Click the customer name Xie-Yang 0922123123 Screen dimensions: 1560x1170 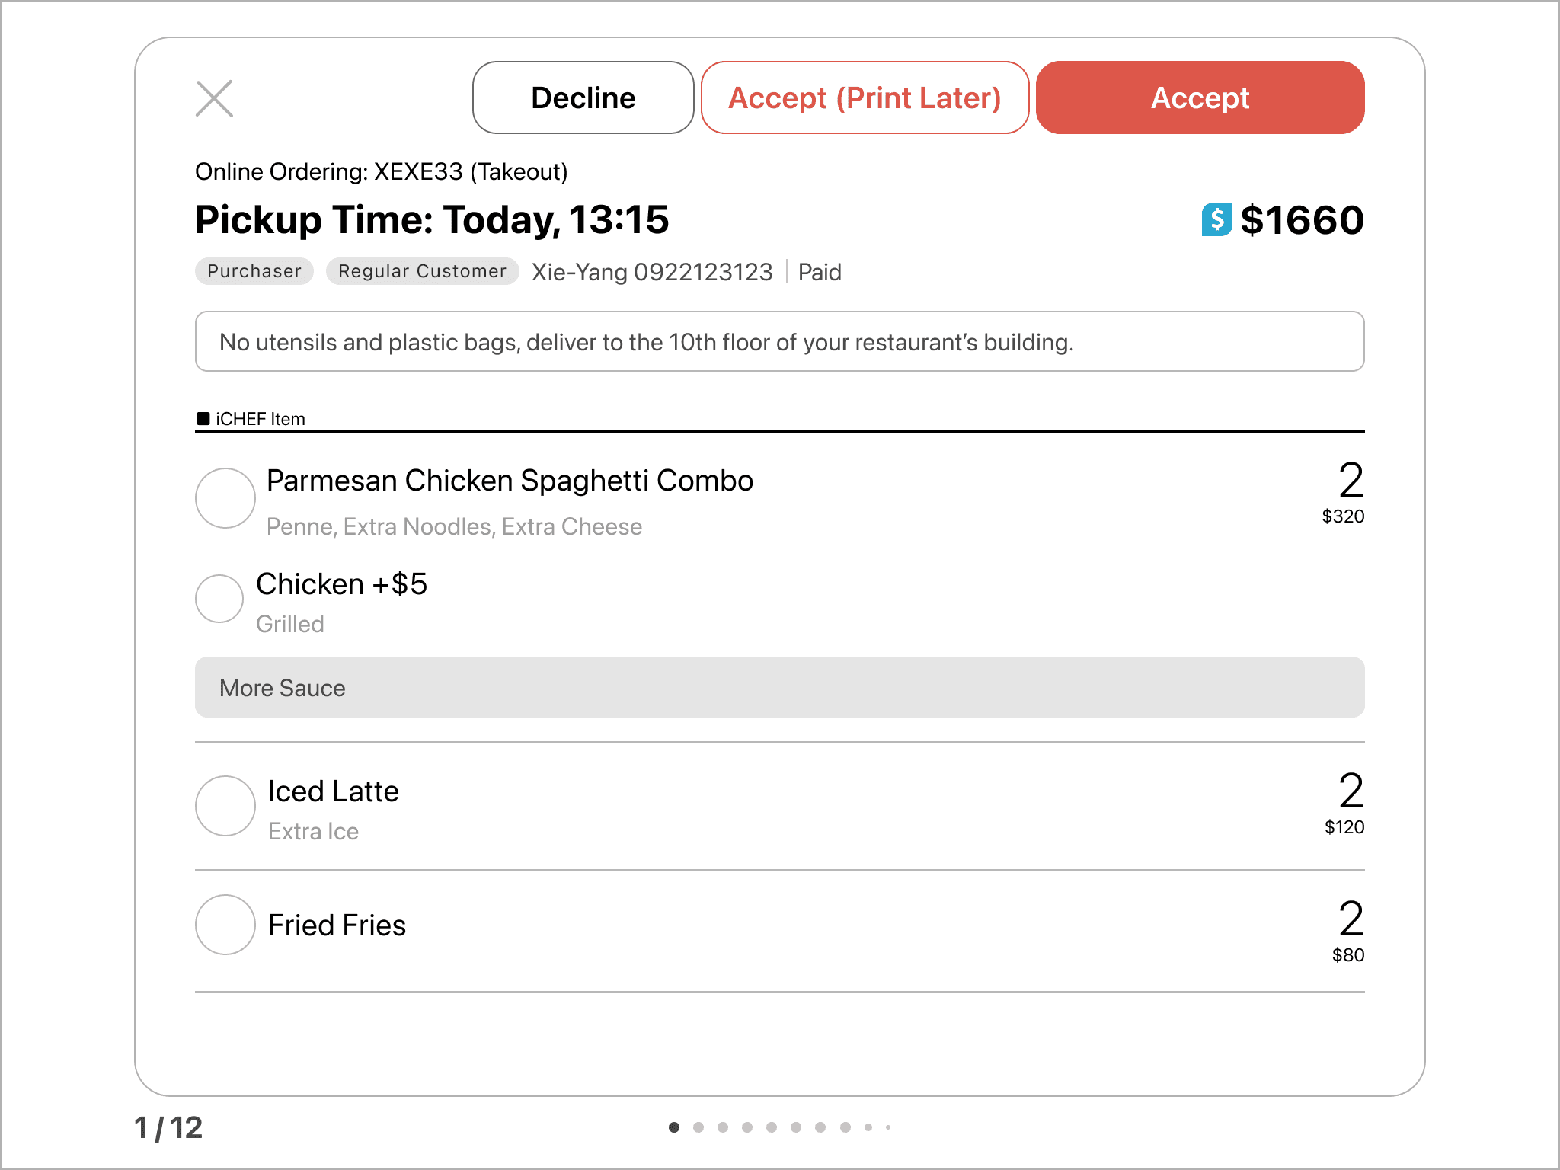coord(652,272)
